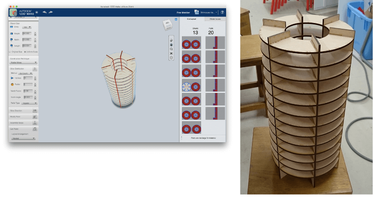384x219 pixels.
Task: Click the 123D Make logo icon
Action: coord(13,12)
